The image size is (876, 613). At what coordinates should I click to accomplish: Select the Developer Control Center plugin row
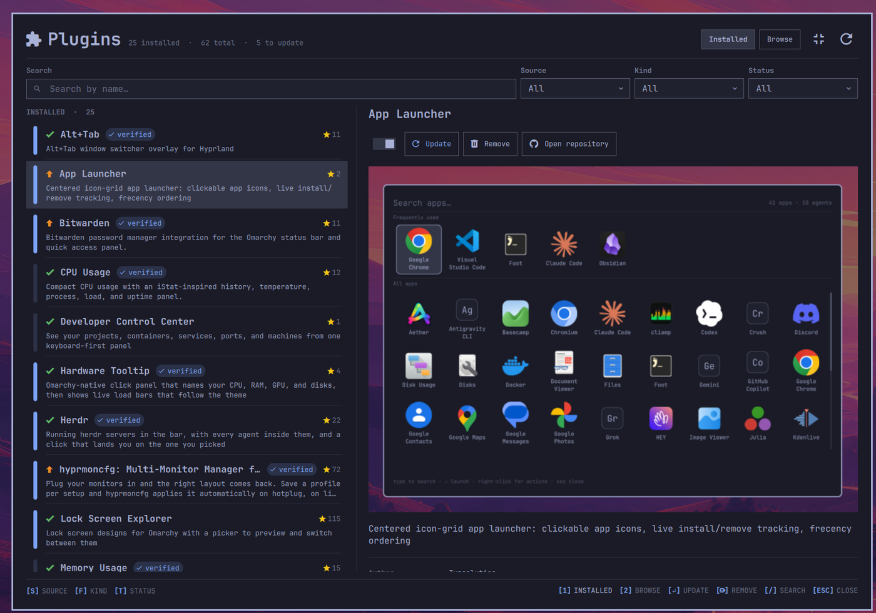(187, 333)
